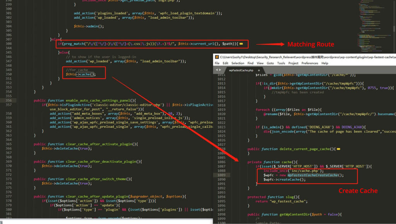
Task: Click line number 350 in the gutter
Action: [x=9, y=74]
